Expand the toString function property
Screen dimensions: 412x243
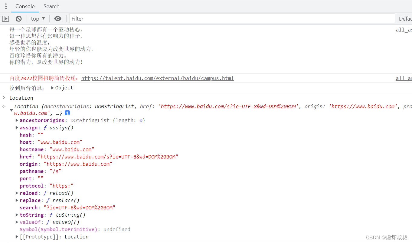click(17, 215)
